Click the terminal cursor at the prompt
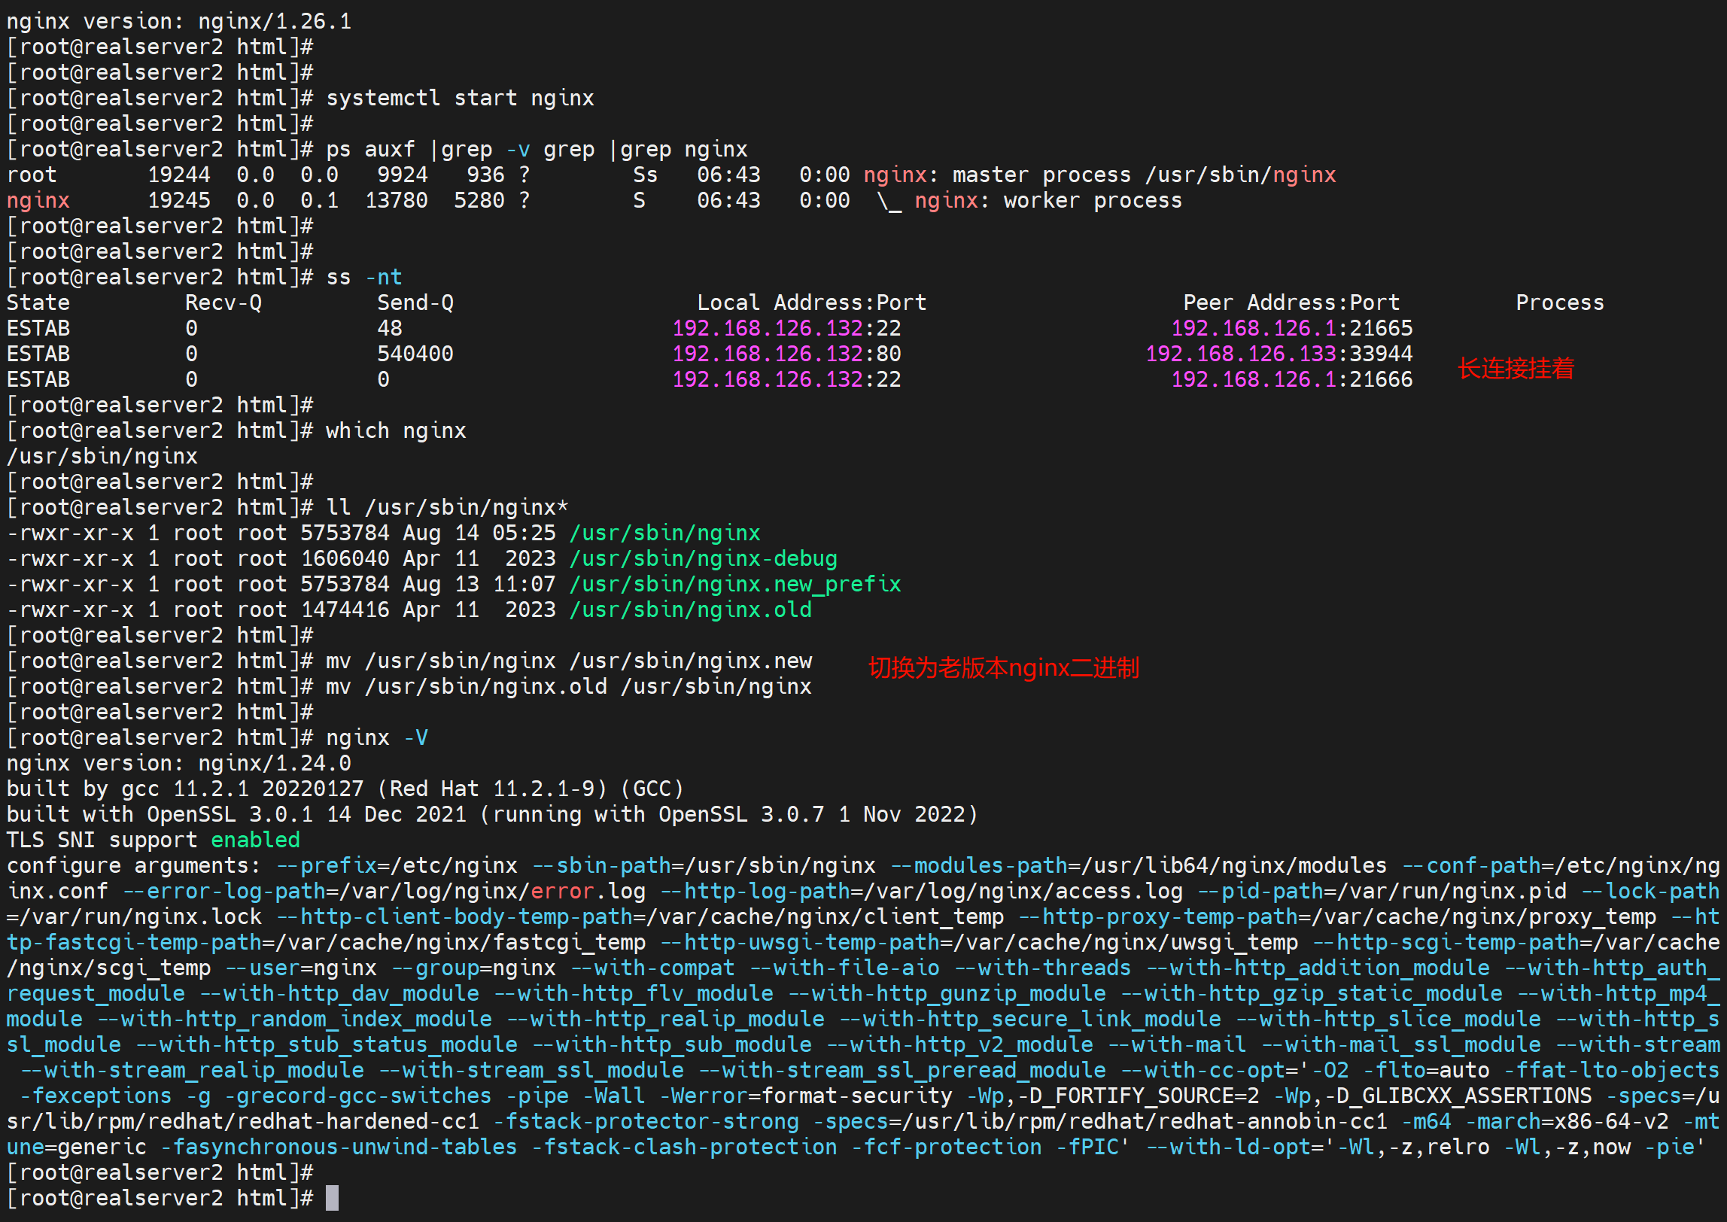This screenshot has height=1222, width=1727. (332, 1198)
